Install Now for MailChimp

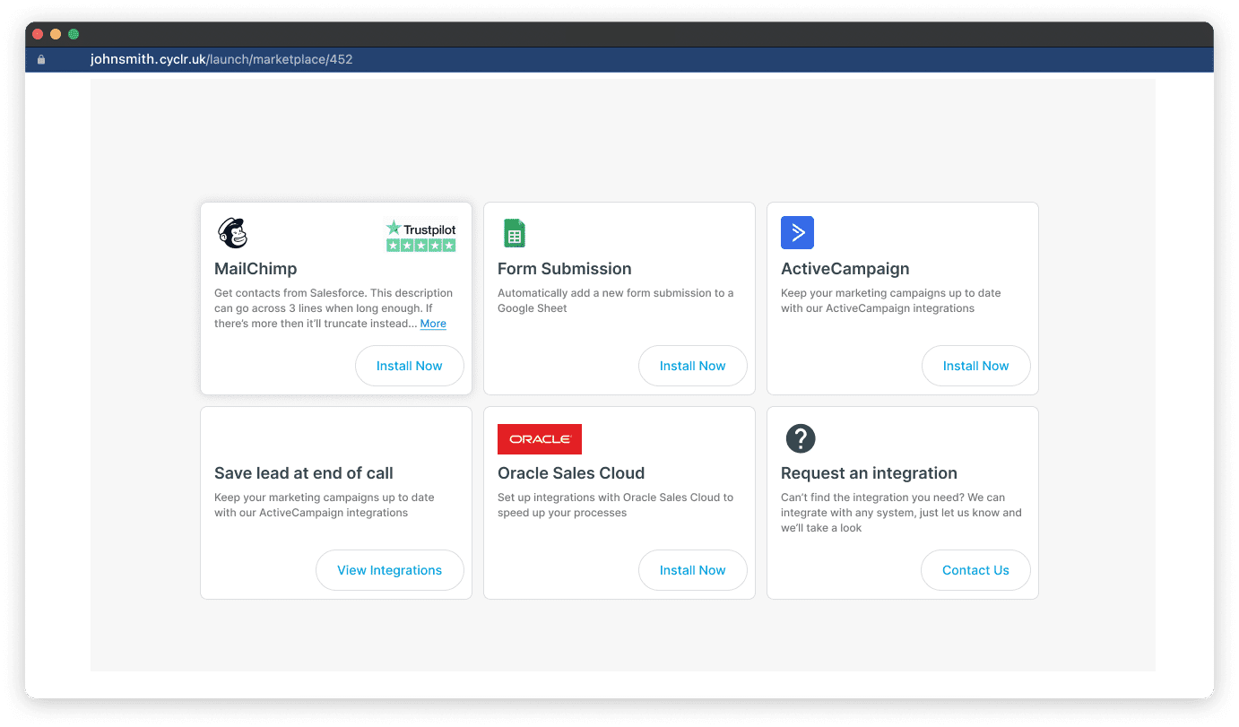409,366
